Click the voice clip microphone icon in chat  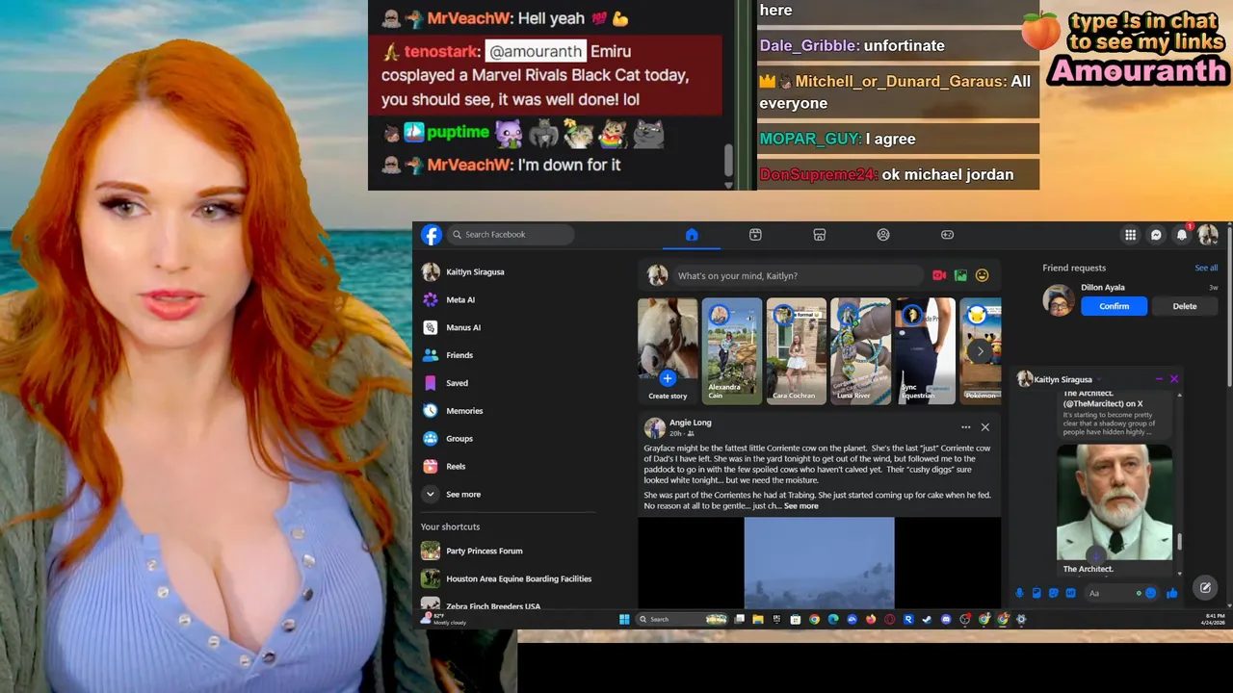1019,594
